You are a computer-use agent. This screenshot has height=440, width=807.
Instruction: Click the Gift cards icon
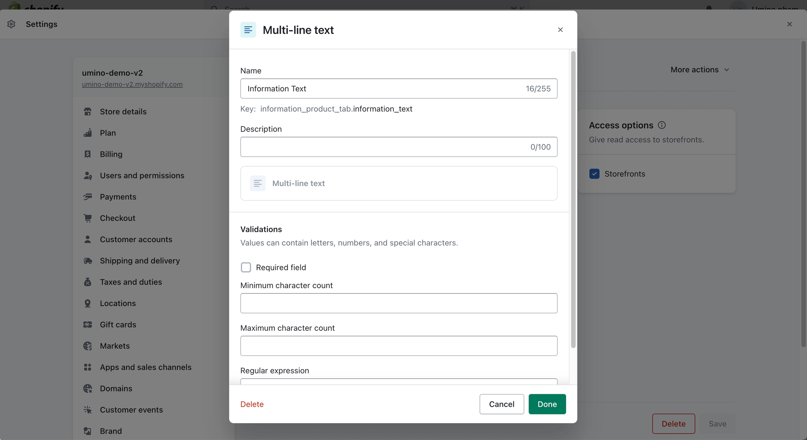pyautogui.click(x=88, y=325)
